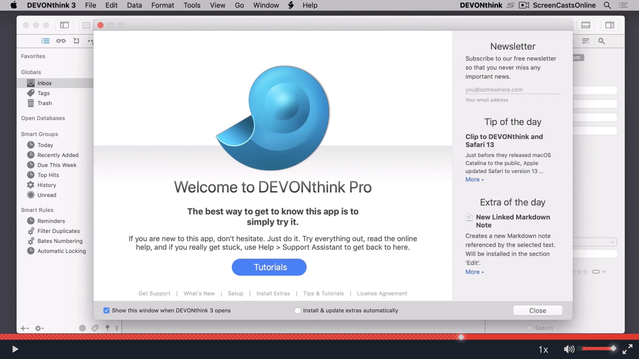
Task: Uncheck Show this window when DEVONthink opens
Action: coord(106,310)
